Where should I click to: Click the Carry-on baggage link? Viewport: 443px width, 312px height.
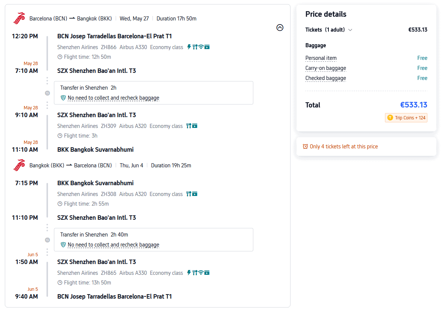325,68
